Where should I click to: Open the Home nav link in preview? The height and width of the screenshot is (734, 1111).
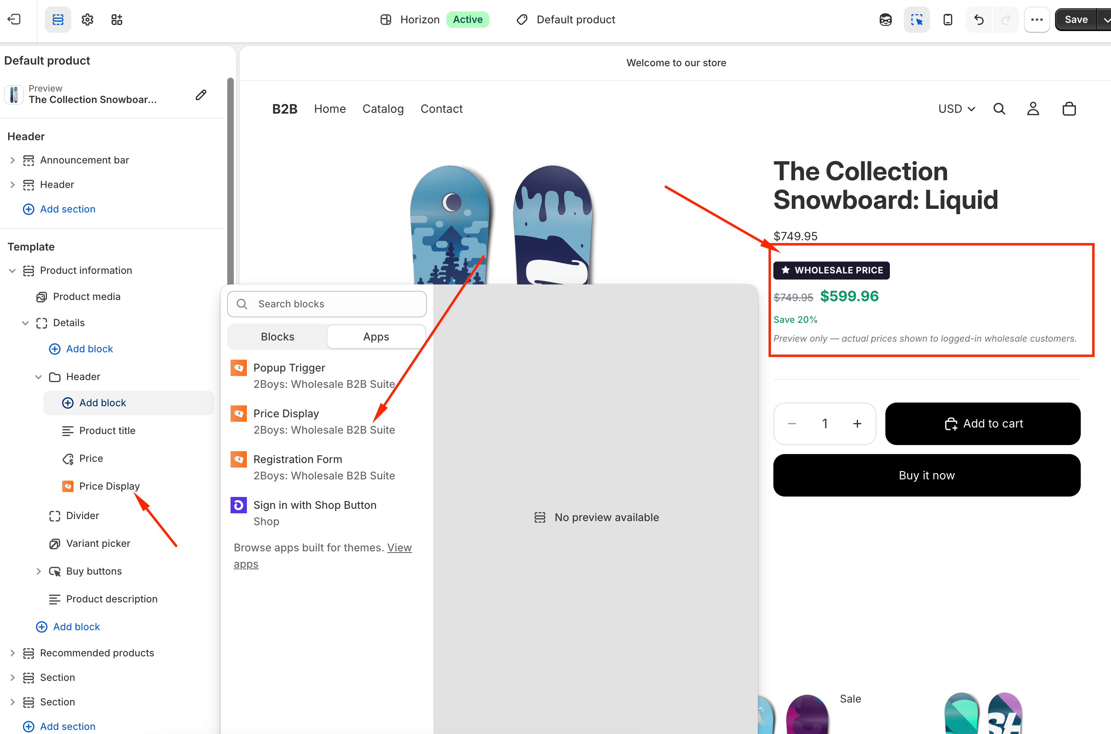330,109
